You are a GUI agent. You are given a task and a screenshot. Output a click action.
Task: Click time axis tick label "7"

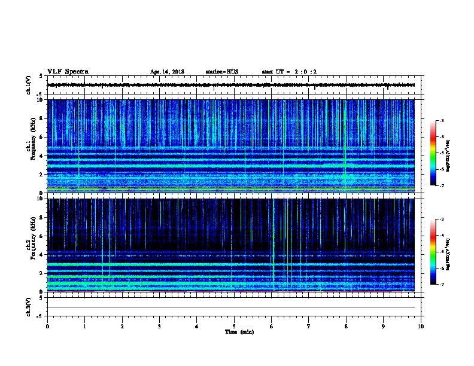[x=309, y=326]
